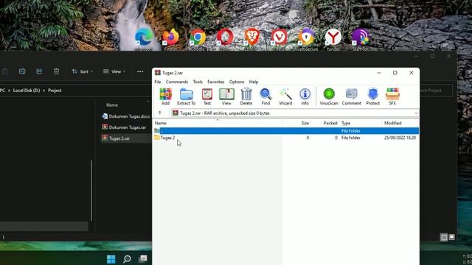Viewport: 472px width, 265px height.
Task: Open taskbar Search
Action: (x=127, y=258)
